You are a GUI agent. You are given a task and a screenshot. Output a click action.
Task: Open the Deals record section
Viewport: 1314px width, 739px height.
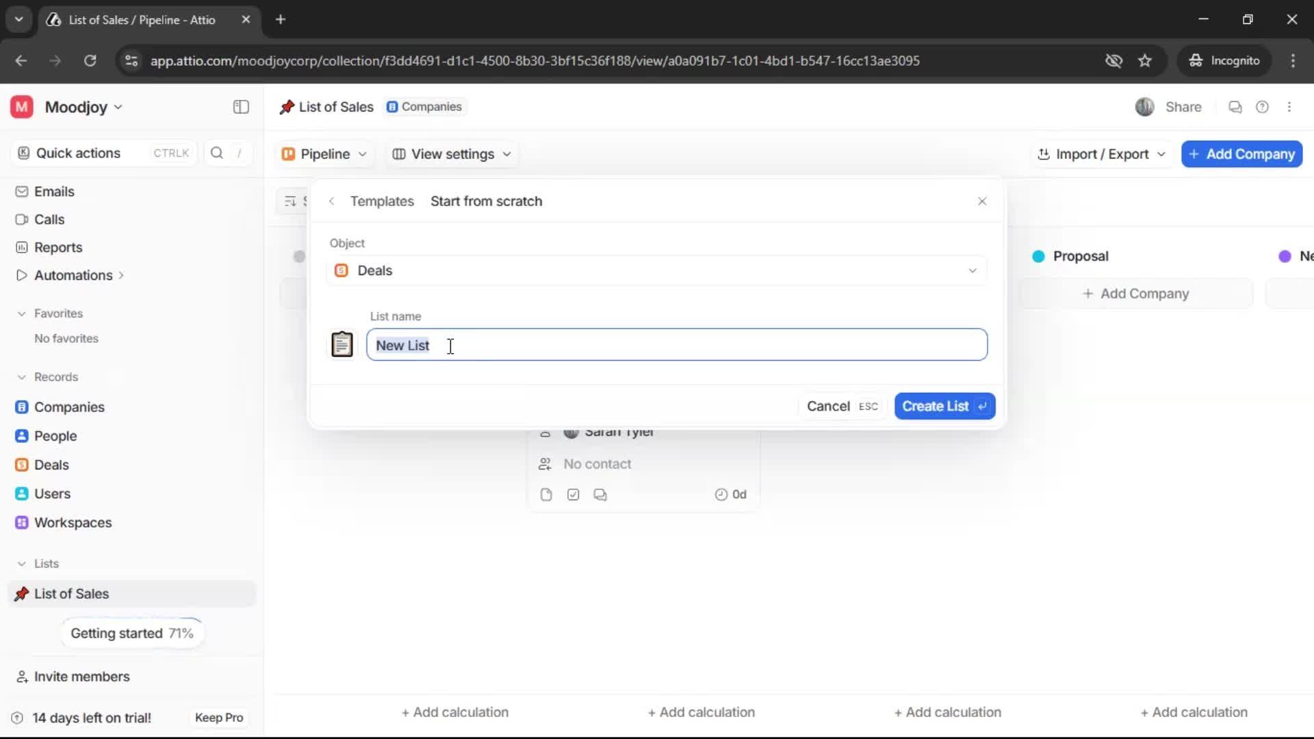[x=52, y=465]
